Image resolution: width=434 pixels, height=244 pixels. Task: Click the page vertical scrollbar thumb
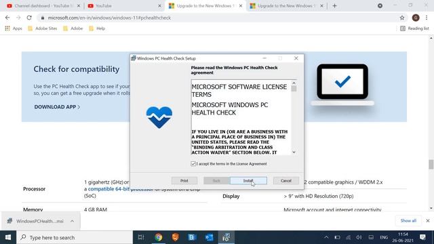pyautogui.click(x=431, y=164)
